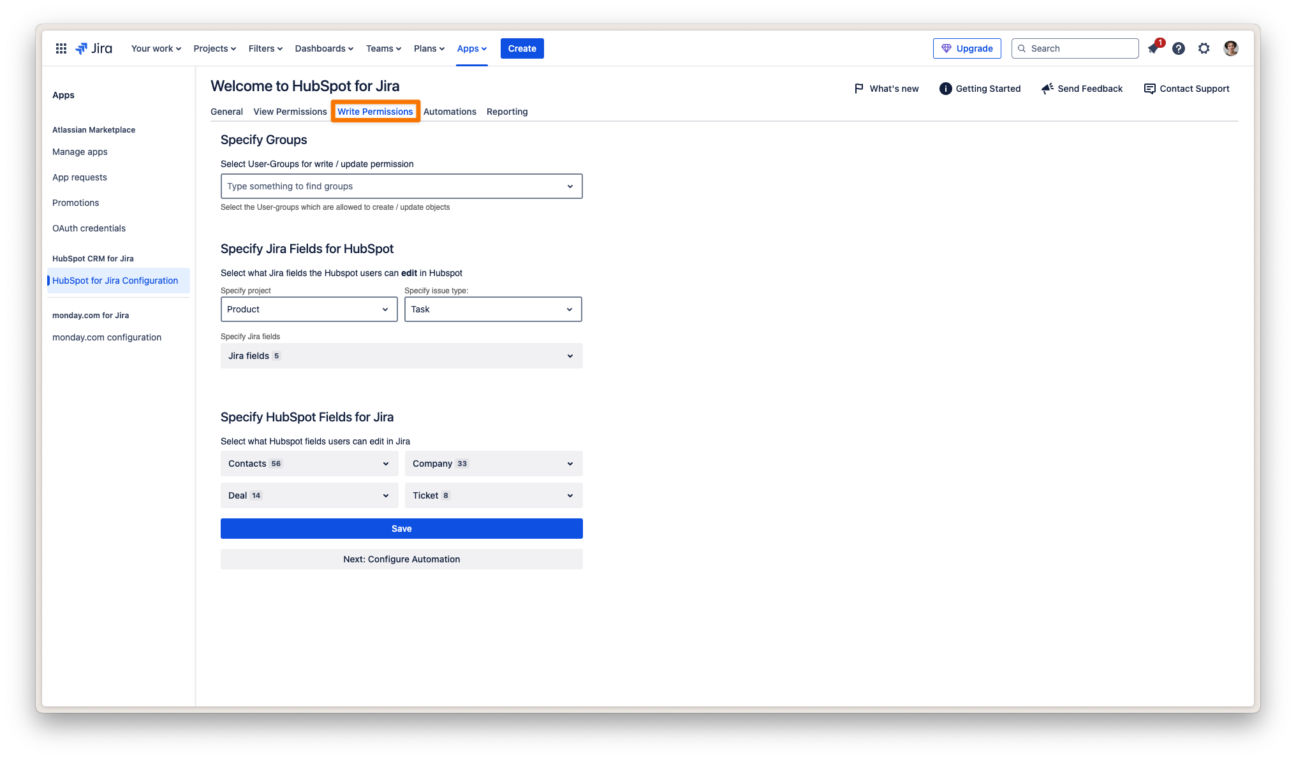The image size is (1296, 760).
Task: Expand the issue type Task dropdown
Action: coord(492,309)
